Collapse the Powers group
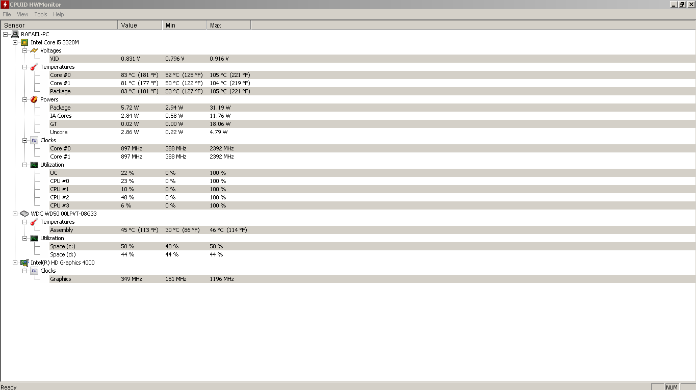Image resolution: width=696 pixels, height=390 pixels. (24, 99)
